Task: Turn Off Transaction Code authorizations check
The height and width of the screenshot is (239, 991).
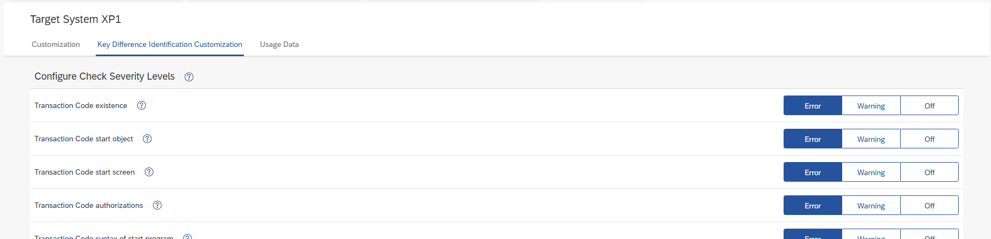Action: click(x=929, y=206)
